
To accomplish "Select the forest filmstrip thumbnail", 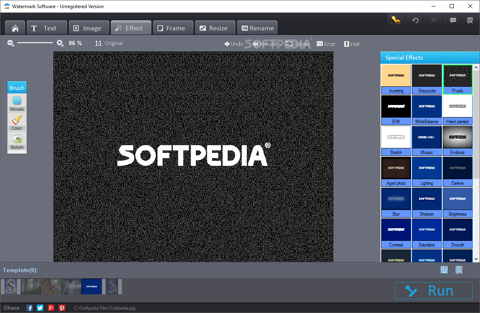I will tap(31, 287).
